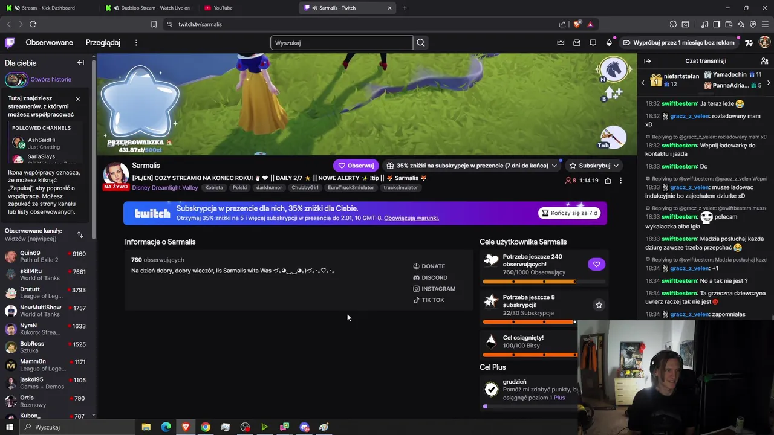
Task: Go to the Twitch home logo
Action: 10,42
